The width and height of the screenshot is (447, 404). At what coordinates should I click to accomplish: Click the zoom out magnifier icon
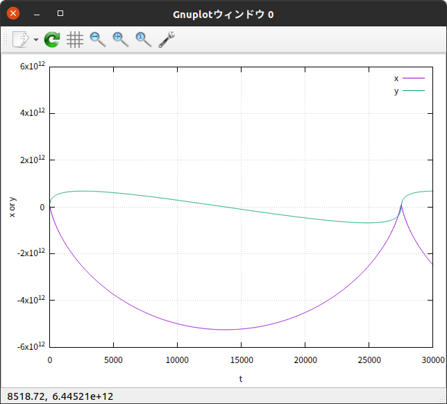coord(98,40)
